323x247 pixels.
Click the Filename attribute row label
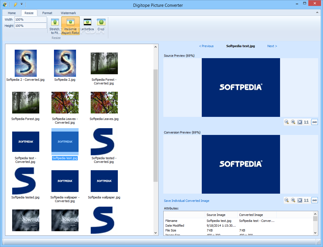click(x=171, y=221)
